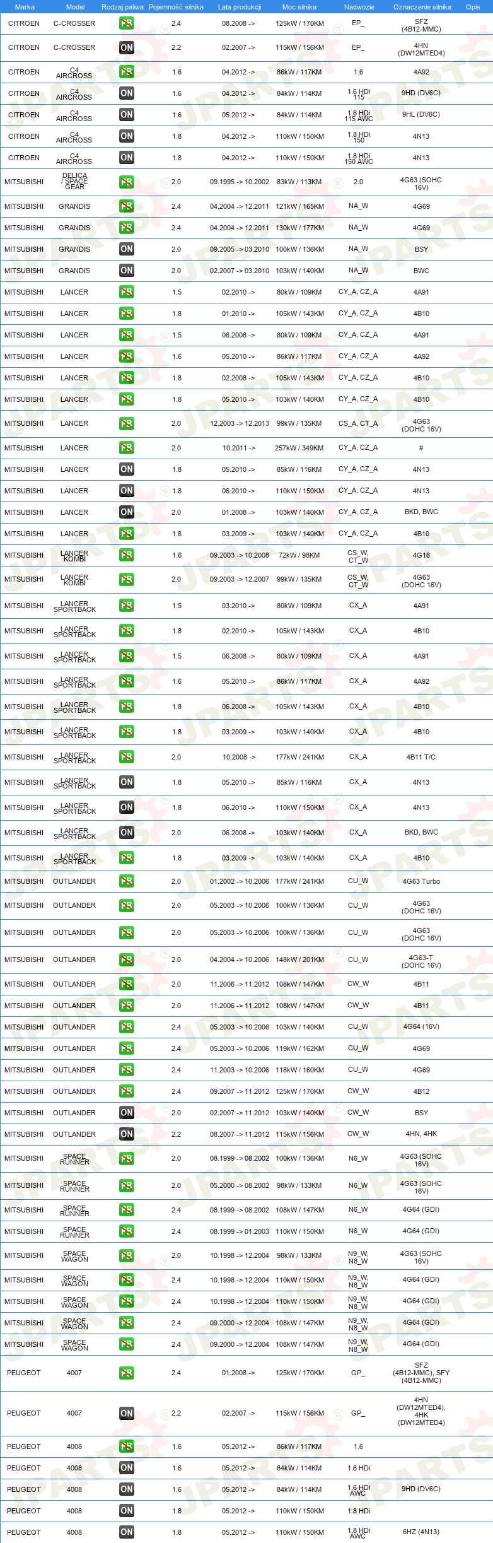Select petrol icon for C4 Aircross 86kW row

point(127,72)
